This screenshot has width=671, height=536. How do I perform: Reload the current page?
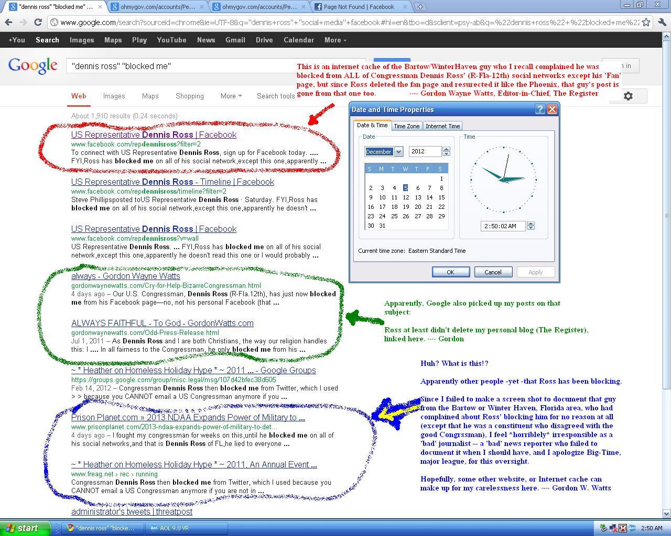point(38,22)
